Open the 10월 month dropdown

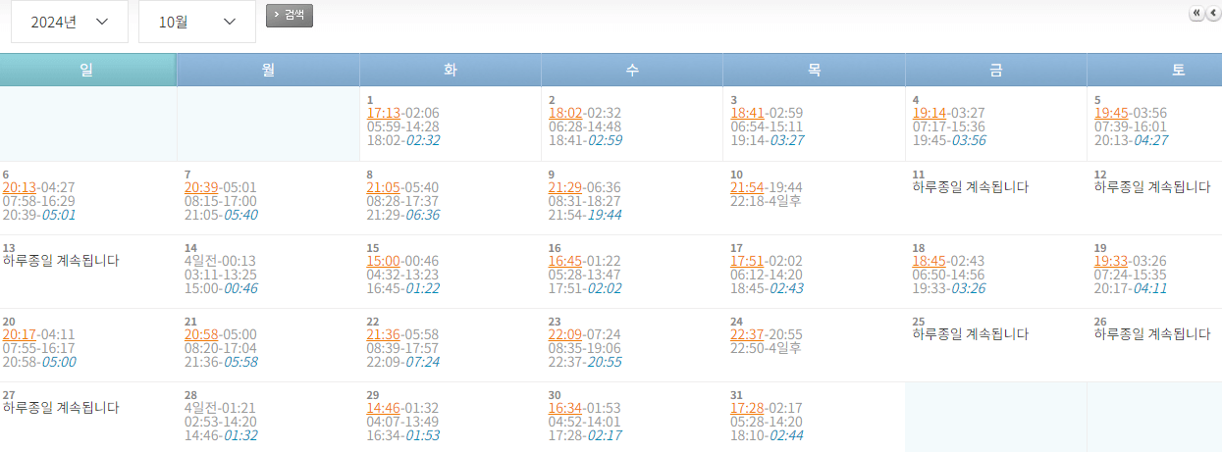coord(197,22)
